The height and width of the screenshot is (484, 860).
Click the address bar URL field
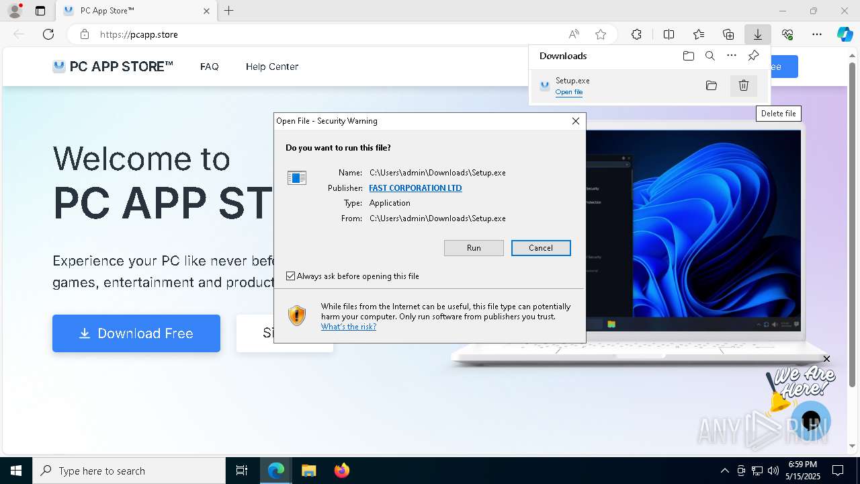coord(322,34)
